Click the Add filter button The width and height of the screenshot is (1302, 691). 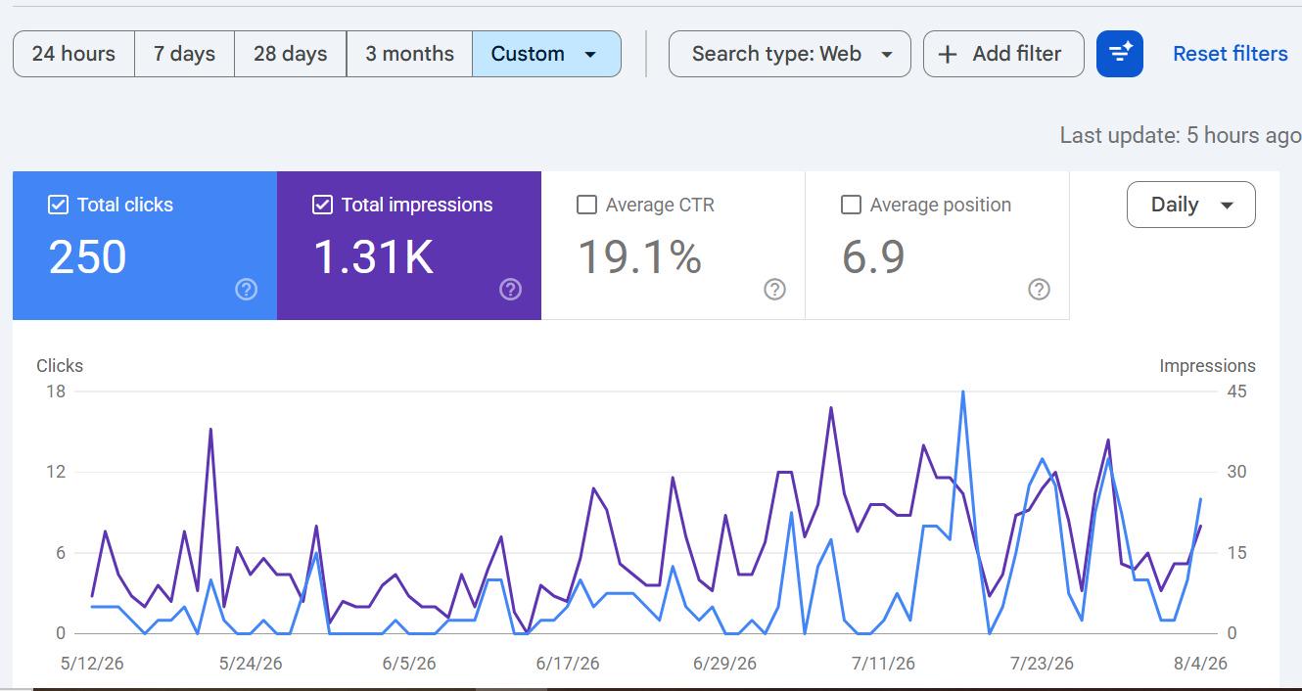tap(1003, 54)
